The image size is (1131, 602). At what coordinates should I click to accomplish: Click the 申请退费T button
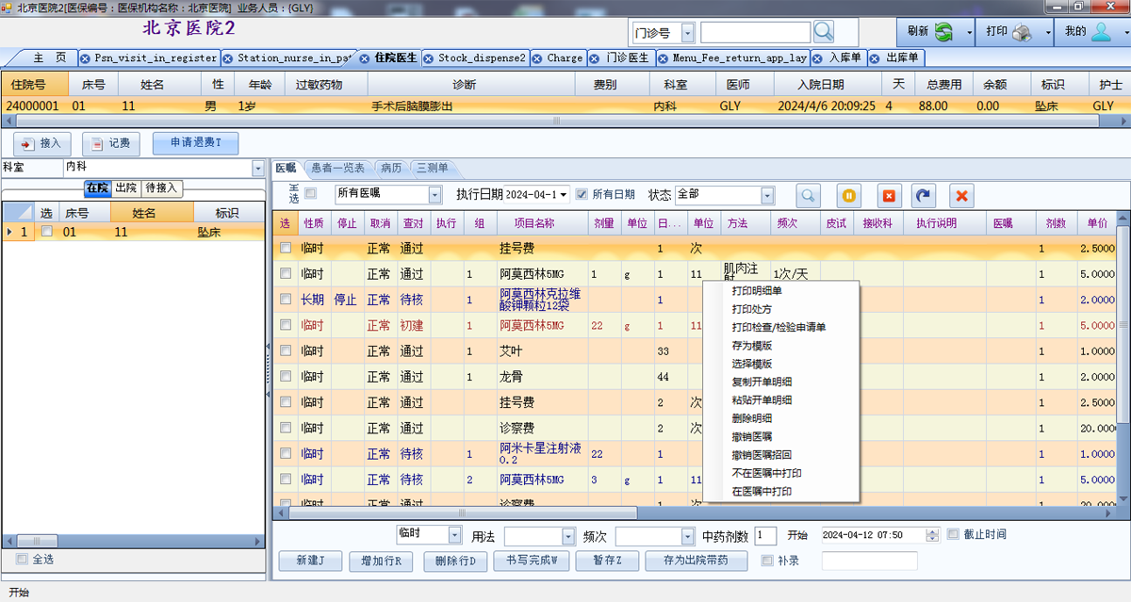(195, 144)
